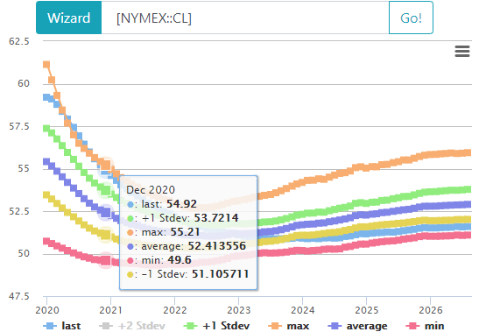This screenshot has height=332, width=486.
Task: Toggle the '+1 Stdev' legend series
Action: (216, 326)
